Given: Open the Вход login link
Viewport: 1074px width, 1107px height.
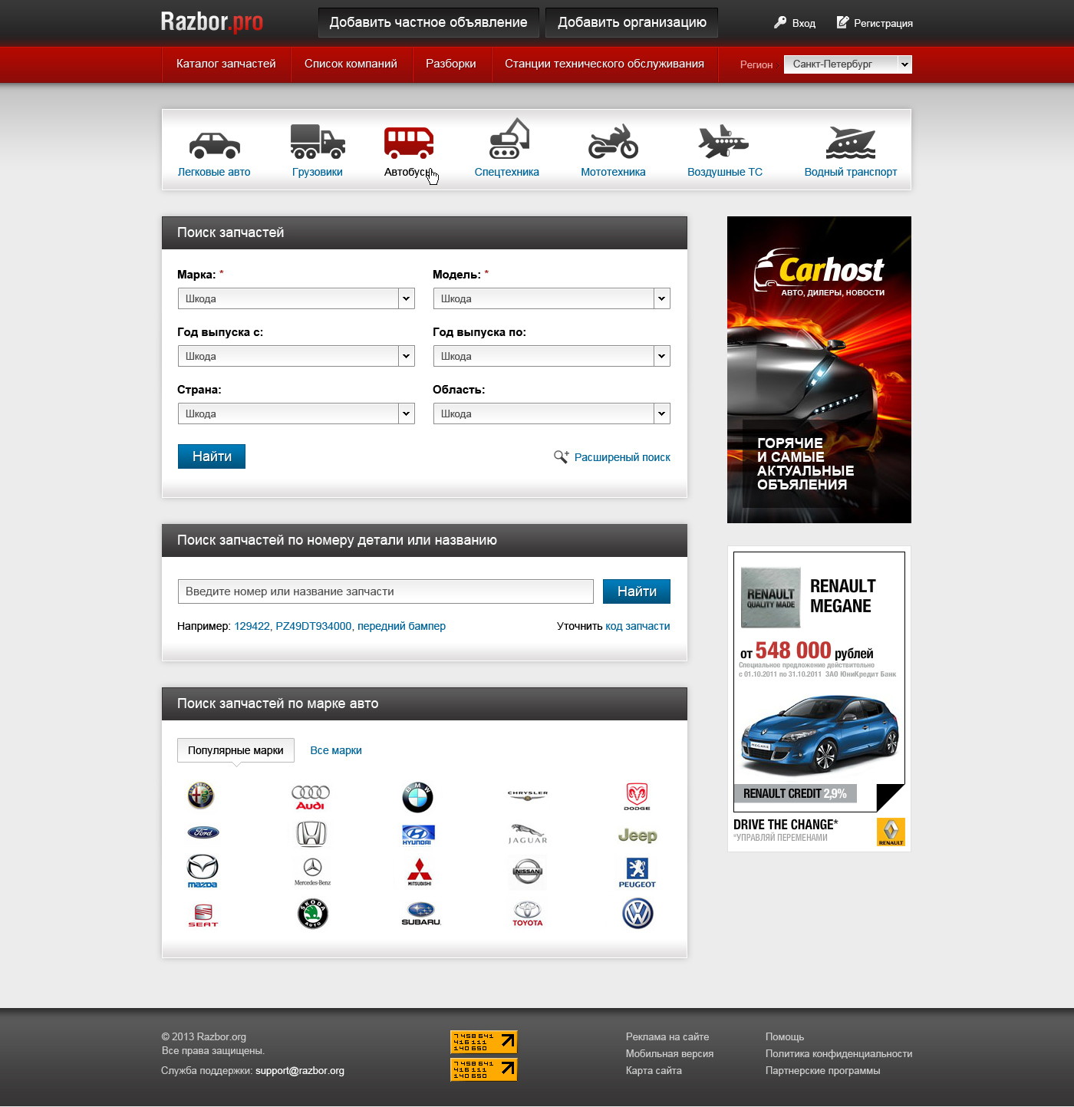Looking at the screenshot, I should click(795, 23).
